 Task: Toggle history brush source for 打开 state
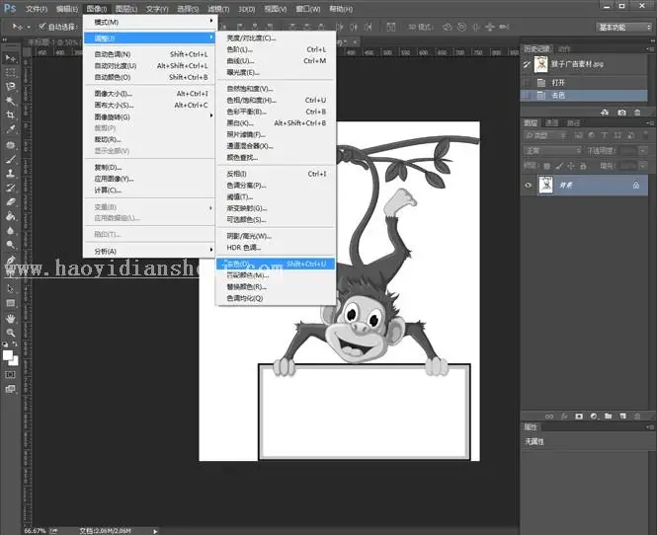point(528,83)
